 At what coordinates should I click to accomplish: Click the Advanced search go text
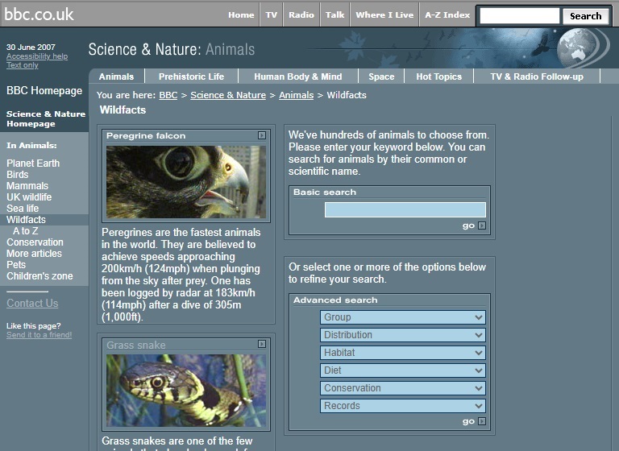coord(468,421)
